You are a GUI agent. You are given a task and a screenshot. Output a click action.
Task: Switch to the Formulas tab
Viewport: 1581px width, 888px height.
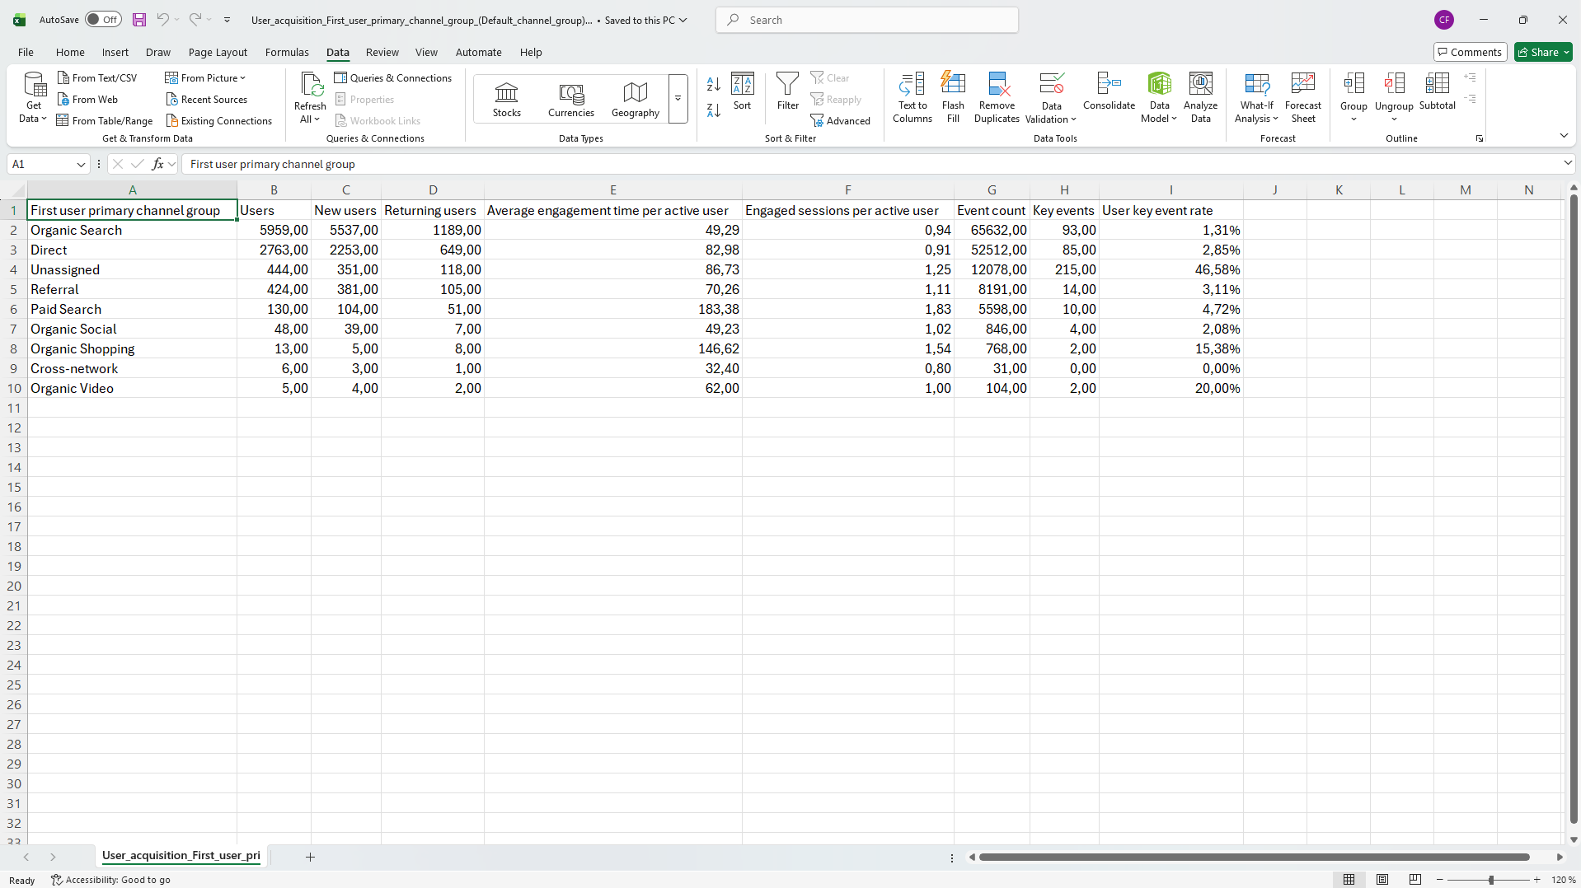pos(286,52)
